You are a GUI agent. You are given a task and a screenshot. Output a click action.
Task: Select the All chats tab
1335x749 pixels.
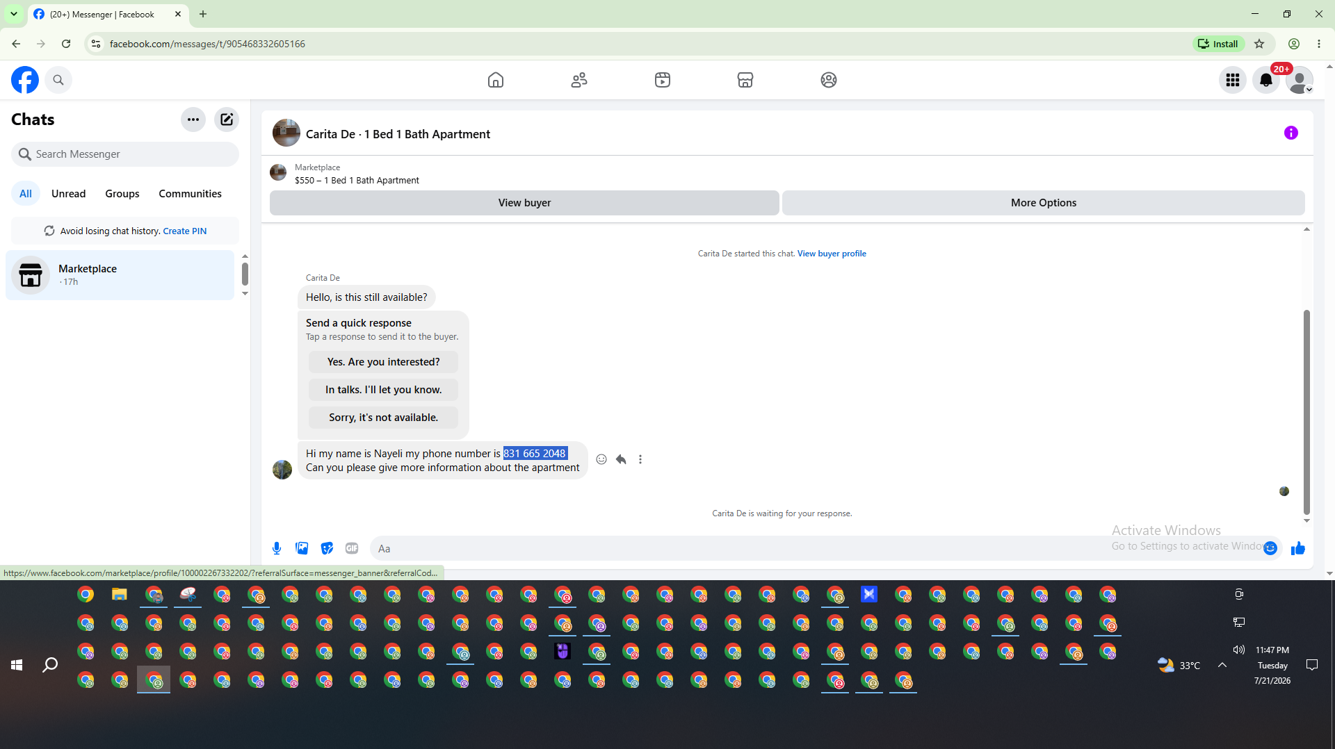26,194
